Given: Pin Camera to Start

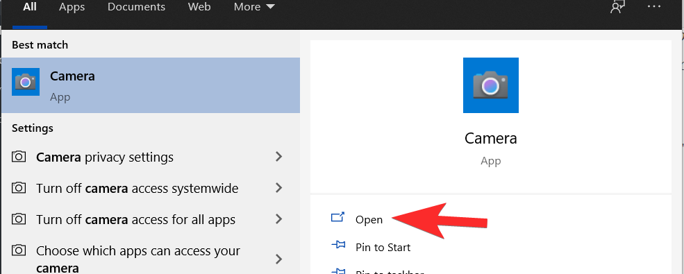Looking at the screenshot, I should click(383, 248).
